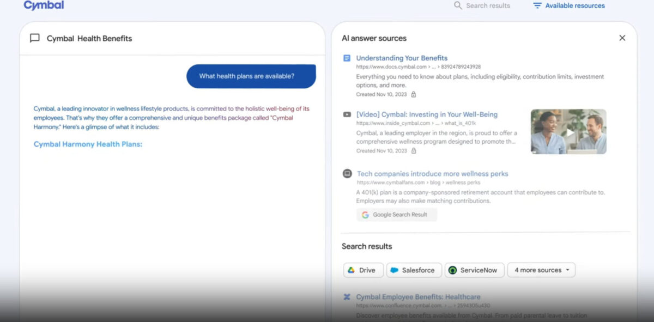The width and height of the screenshot is (654, 322).
Task: Click the video icon next to Investing in Your Well-Being
Action: (347, 114)
